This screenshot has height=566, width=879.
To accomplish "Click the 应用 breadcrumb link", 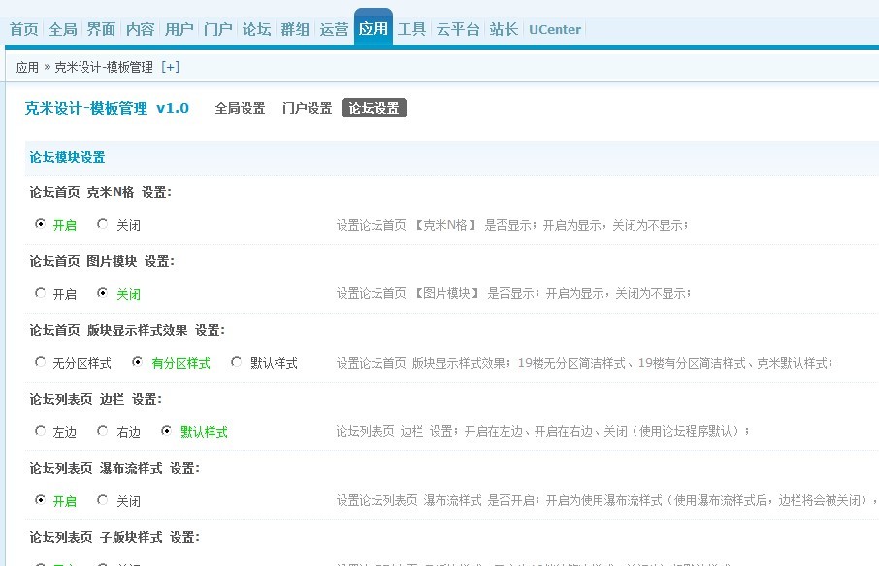I will click(x=27, y=67).
